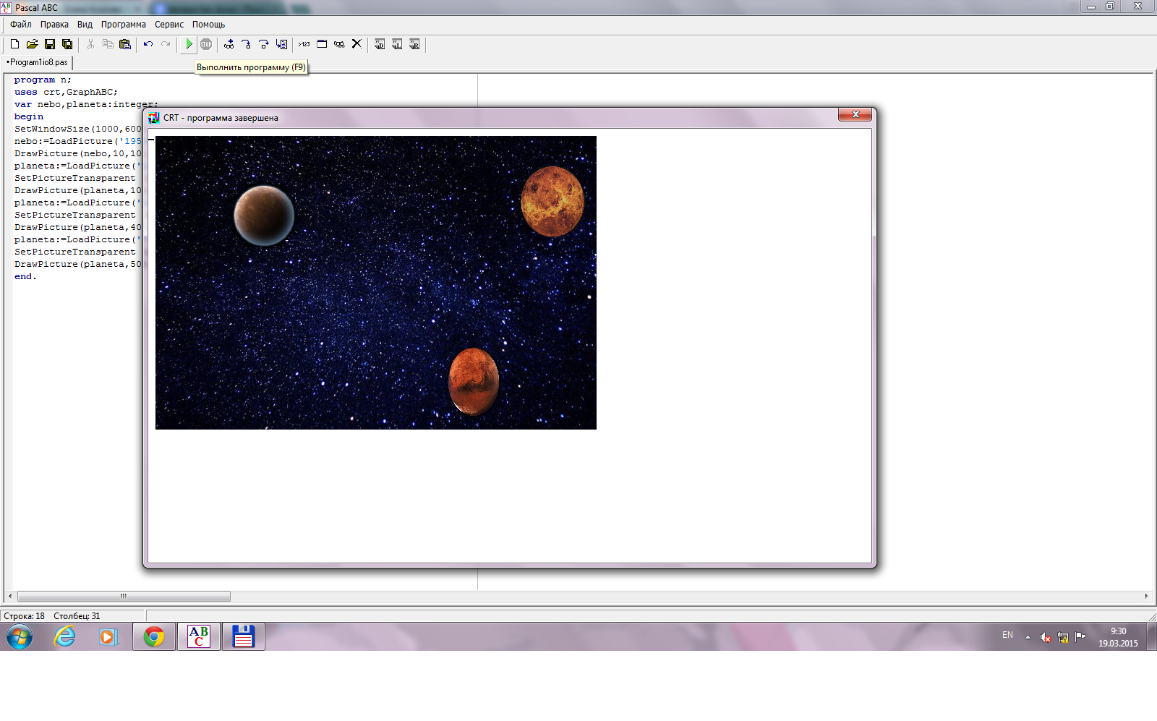Show the output window icon in the toolbar
The height and width of the screenshot is (721, 1157).
click(322, 44)
